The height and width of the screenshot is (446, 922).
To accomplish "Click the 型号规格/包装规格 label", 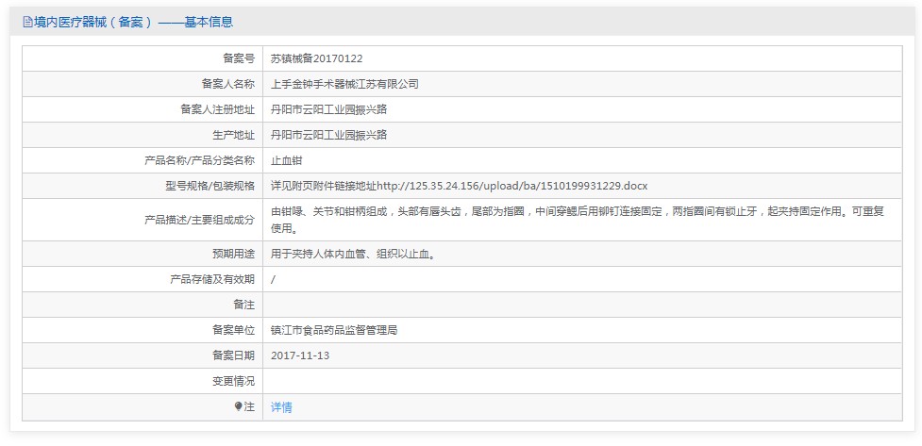I will (210, 186).
